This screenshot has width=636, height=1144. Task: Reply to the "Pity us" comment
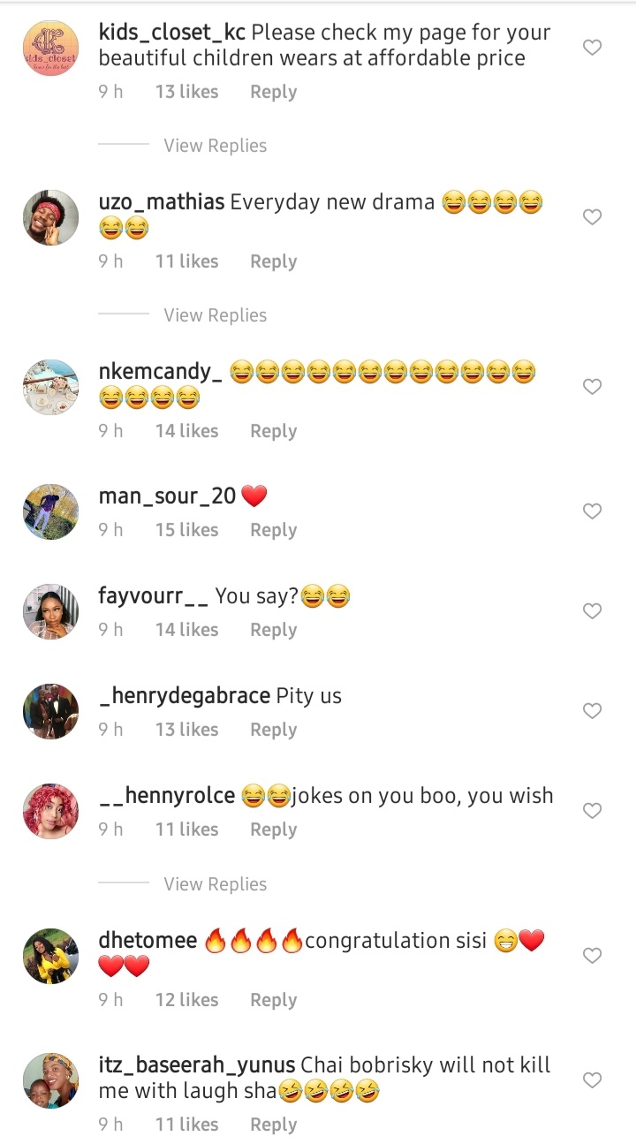(273, 730)
